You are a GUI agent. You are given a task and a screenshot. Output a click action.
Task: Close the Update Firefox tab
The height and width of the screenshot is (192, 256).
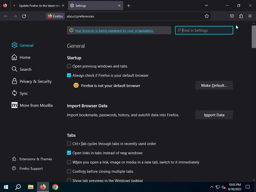point(63,5)
